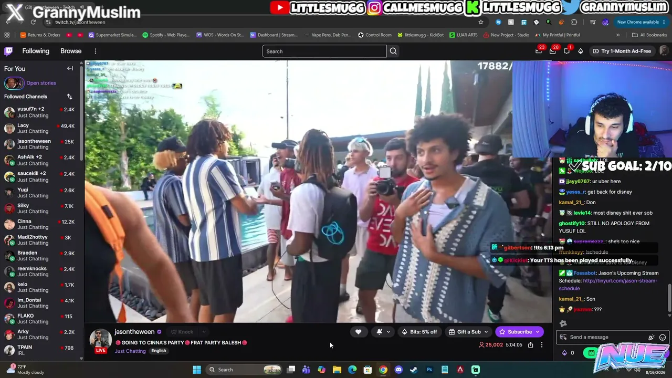Toggle channel notifications bell

(x=380, y=332)
